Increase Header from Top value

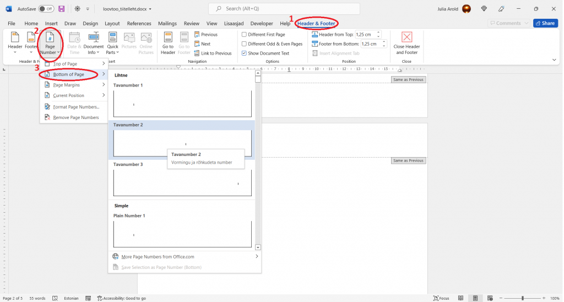(378, 33)
